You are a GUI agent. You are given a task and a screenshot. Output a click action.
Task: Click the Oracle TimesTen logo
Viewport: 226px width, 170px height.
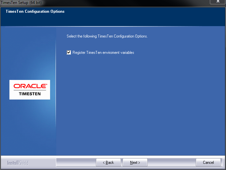pyautogui.click(x=30, y=90)
